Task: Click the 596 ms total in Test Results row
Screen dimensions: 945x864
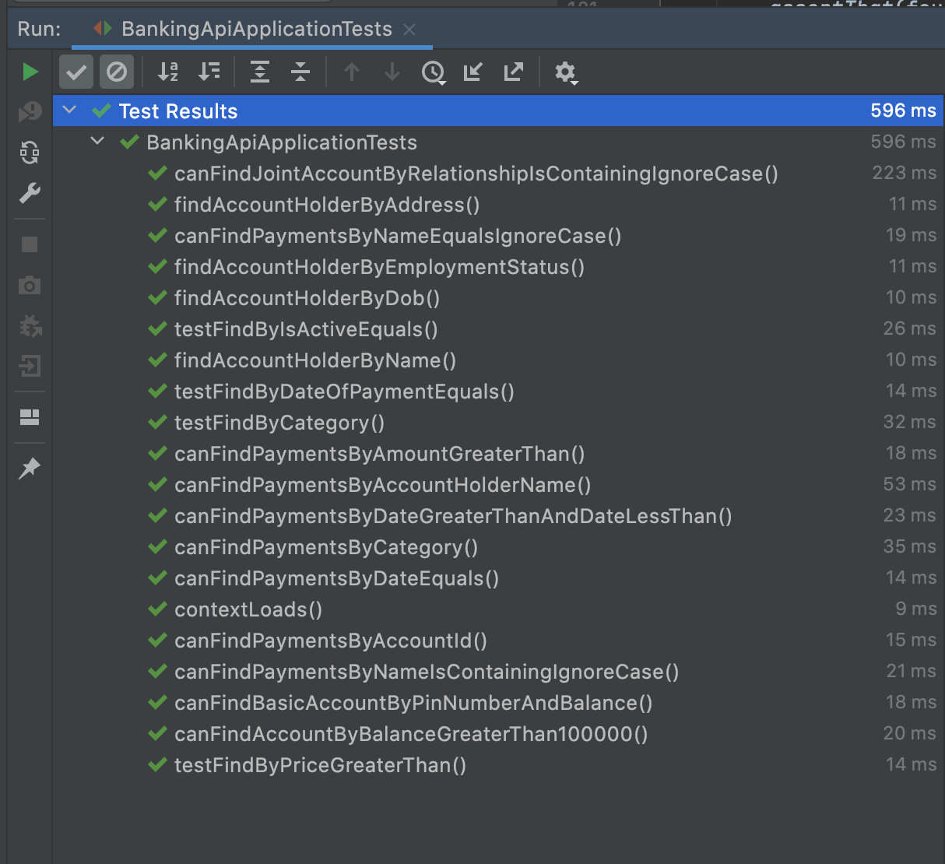Action: point(904,111)
